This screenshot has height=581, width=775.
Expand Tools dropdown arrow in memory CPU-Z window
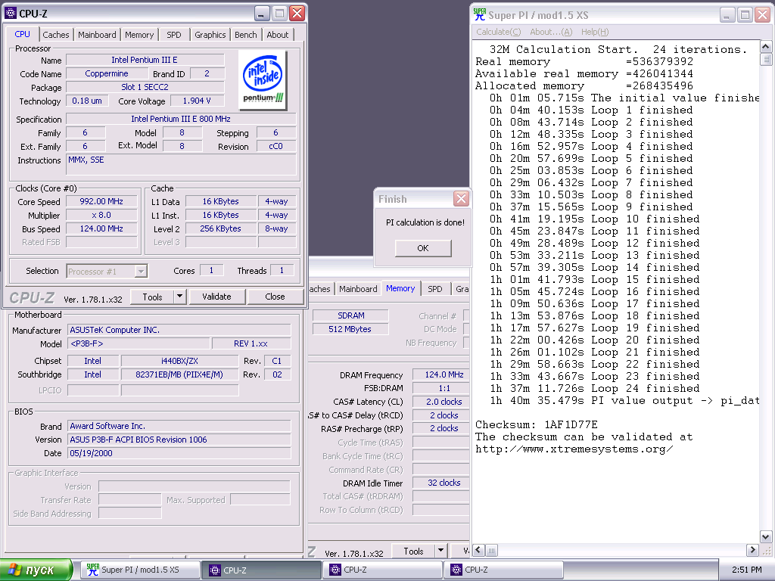point(441,551)
